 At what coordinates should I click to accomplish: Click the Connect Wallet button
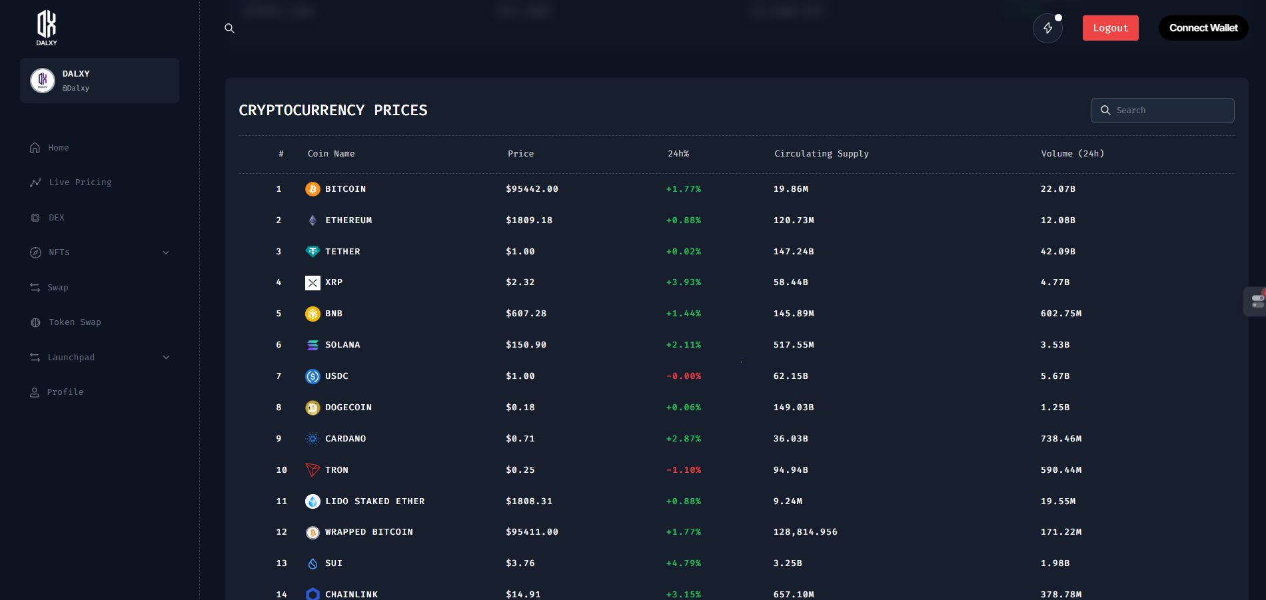(x=1203, y=28)
